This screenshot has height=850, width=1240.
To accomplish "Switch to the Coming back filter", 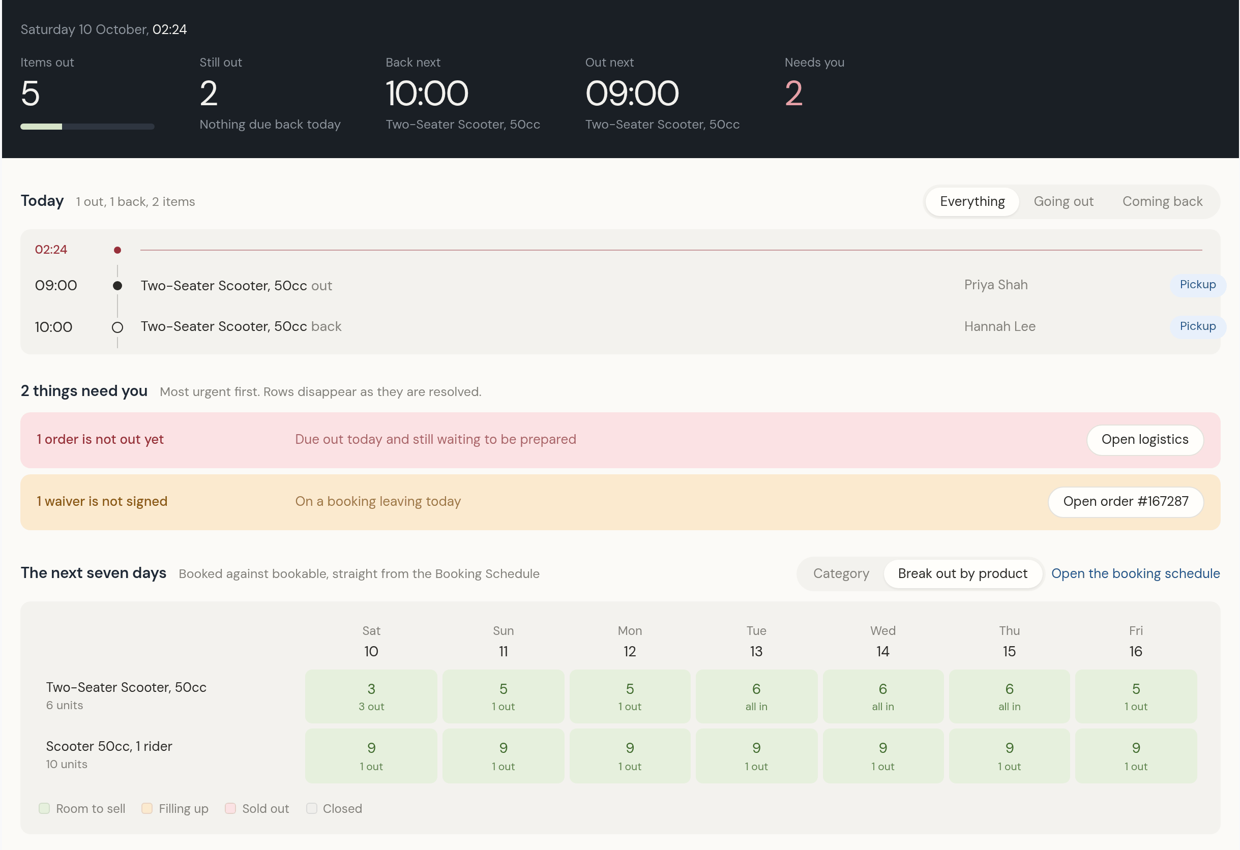I will (1162, 201).
